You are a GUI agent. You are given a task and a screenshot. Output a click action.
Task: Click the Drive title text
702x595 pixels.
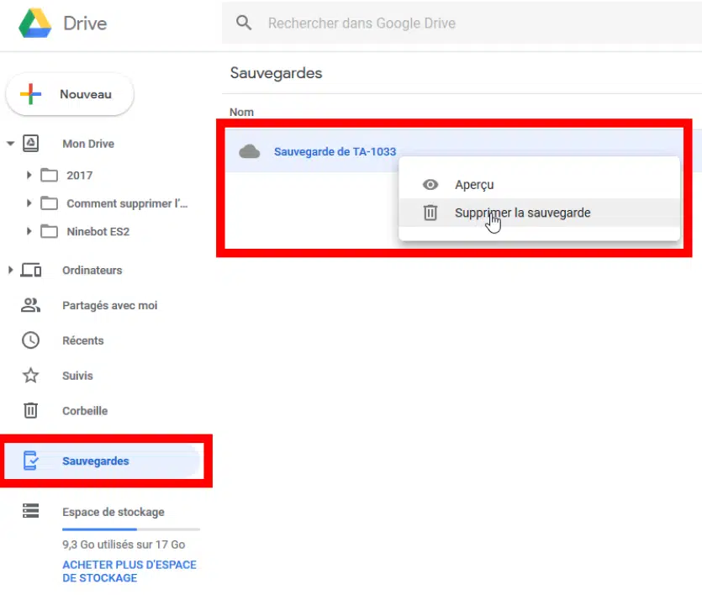(x=85, y=24)
